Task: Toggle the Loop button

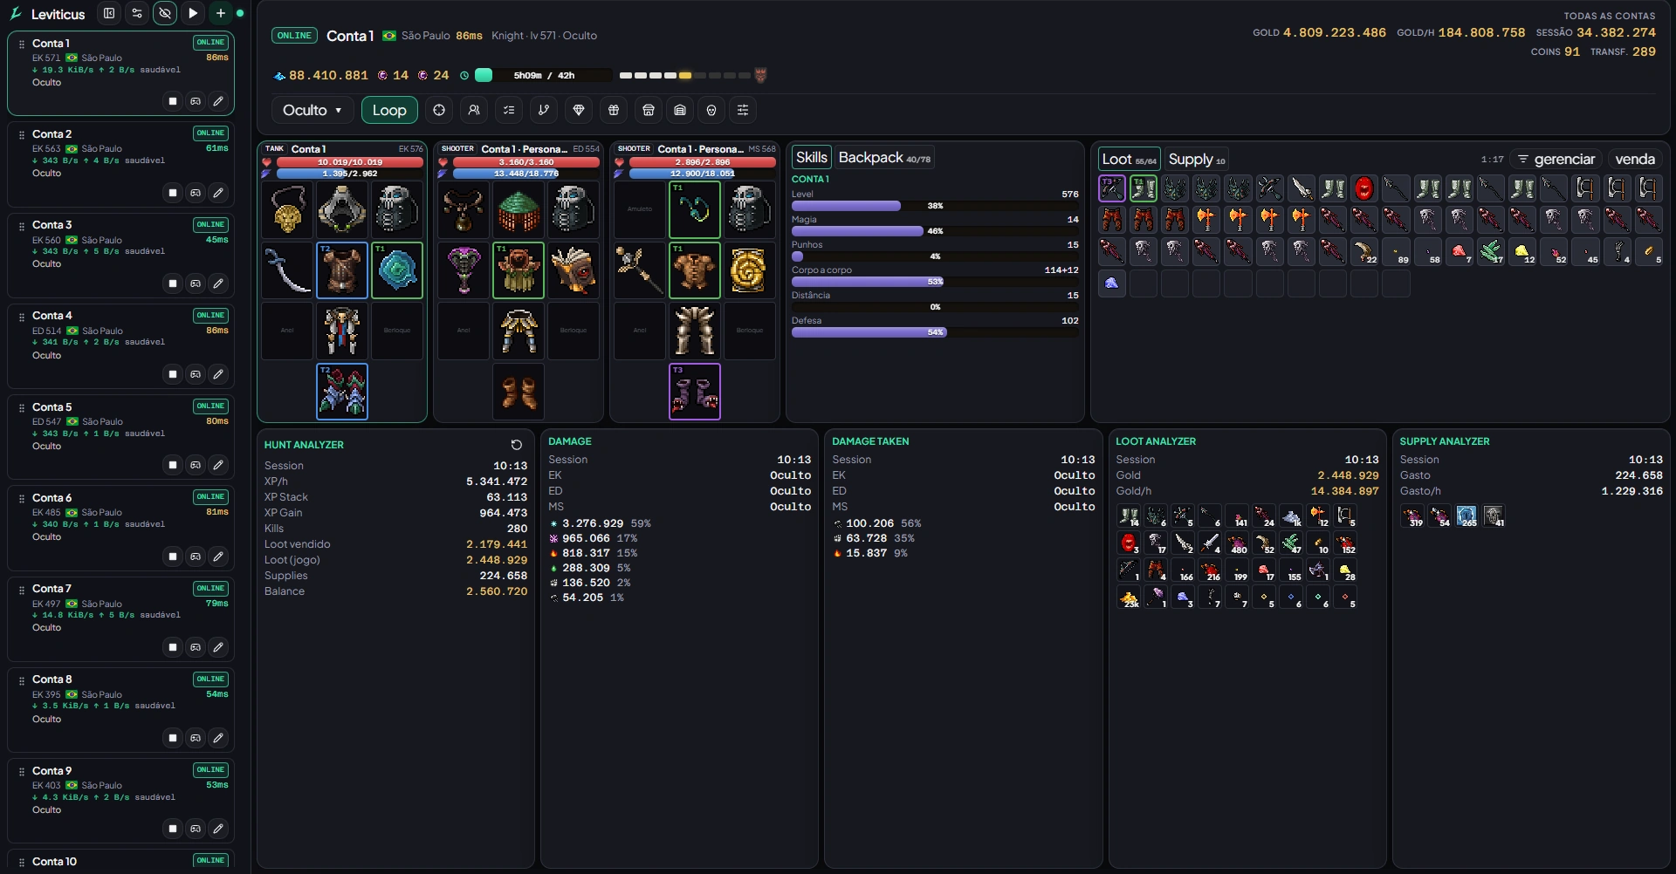Action: pyautogui.click(x=389, y=110)
